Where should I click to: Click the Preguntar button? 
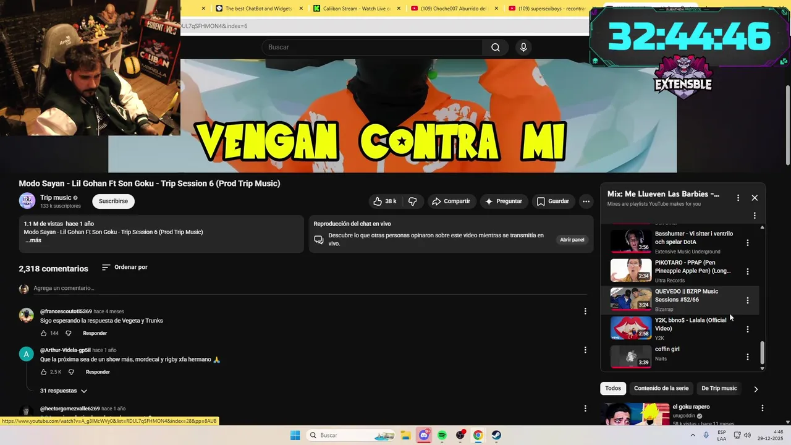504,201
